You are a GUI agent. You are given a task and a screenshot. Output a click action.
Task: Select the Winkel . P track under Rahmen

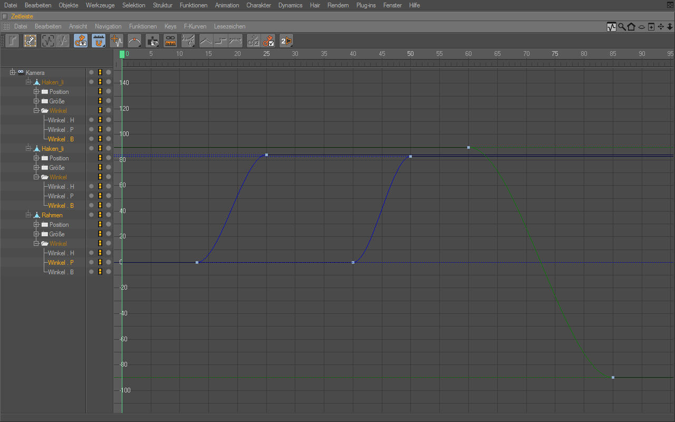click(61, 263)
